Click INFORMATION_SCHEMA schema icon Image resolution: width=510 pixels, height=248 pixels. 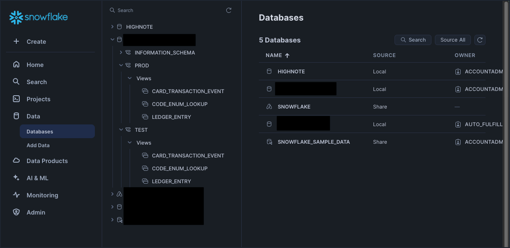(128, 52)
